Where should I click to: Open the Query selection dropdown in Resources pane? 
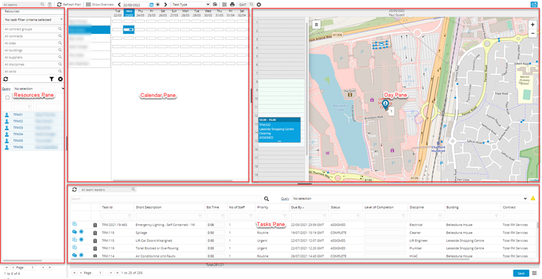pyautogui.click(x=37, y=89)
